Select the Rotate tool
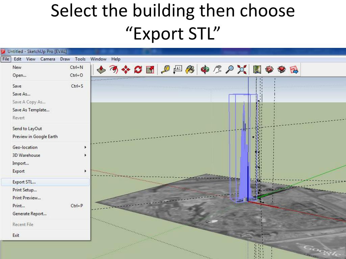 coord(138,70)
